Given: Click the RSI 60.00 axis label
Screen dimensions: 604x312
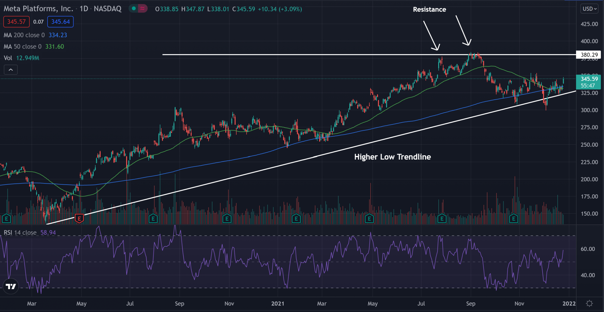Looking at the screenshot, I should tap(588, 249).
